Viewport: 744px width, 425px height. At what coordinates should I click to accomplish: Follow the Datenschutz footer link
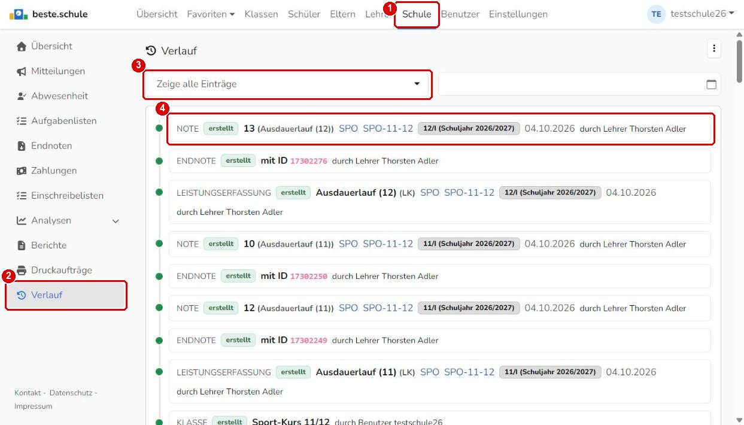tap(71, 393)
